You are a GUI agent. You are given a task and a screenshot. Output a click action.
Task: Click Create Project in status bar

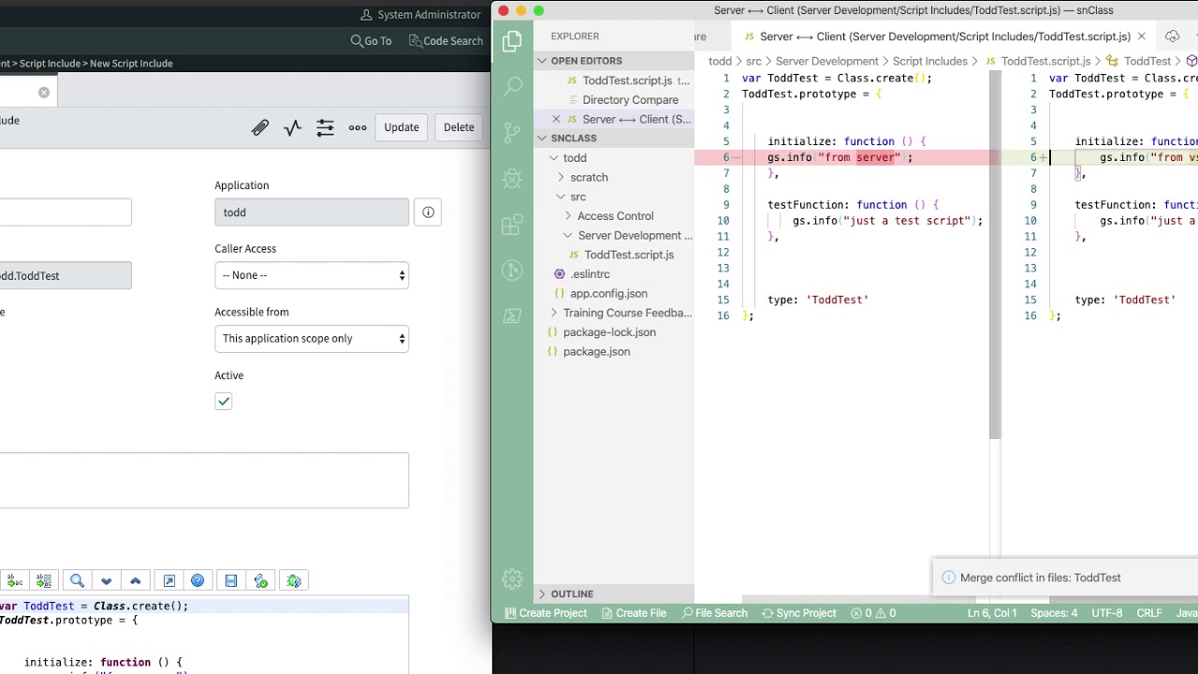click(546, 614)
